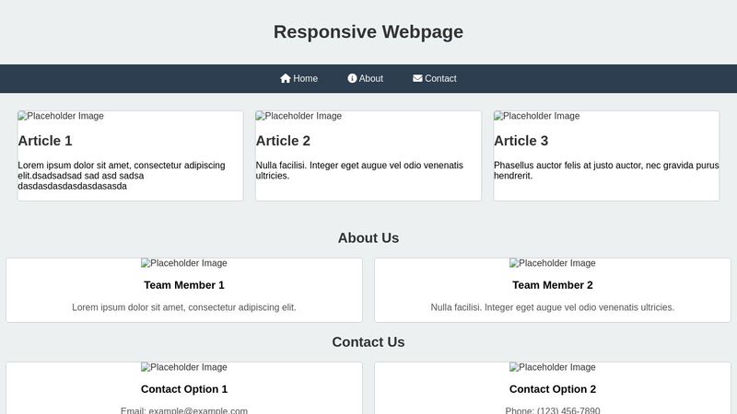This screenshot has width=737, height=414.
Task: Click Team Member 2 placeholder image icon
Action: pos(514,263)
